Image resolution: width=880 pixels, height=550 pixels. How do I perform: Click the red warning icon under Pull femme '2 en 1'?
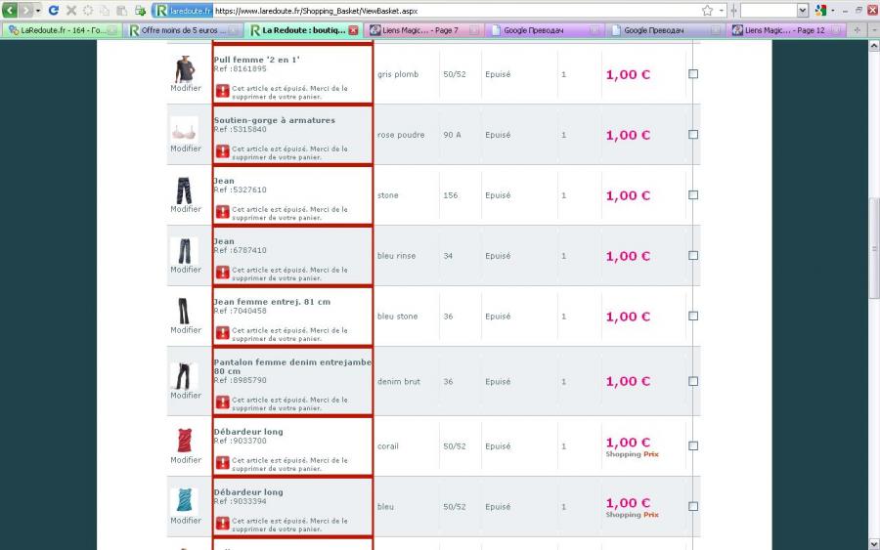pyautogui.click(x=223, y=91)
